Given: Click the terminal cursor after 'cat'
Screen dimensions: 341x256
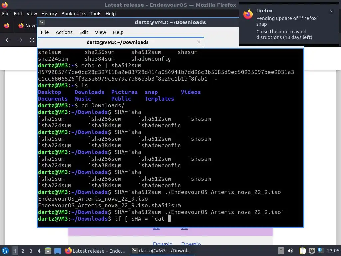Looking at the screenshot, I should pos(170,219).
